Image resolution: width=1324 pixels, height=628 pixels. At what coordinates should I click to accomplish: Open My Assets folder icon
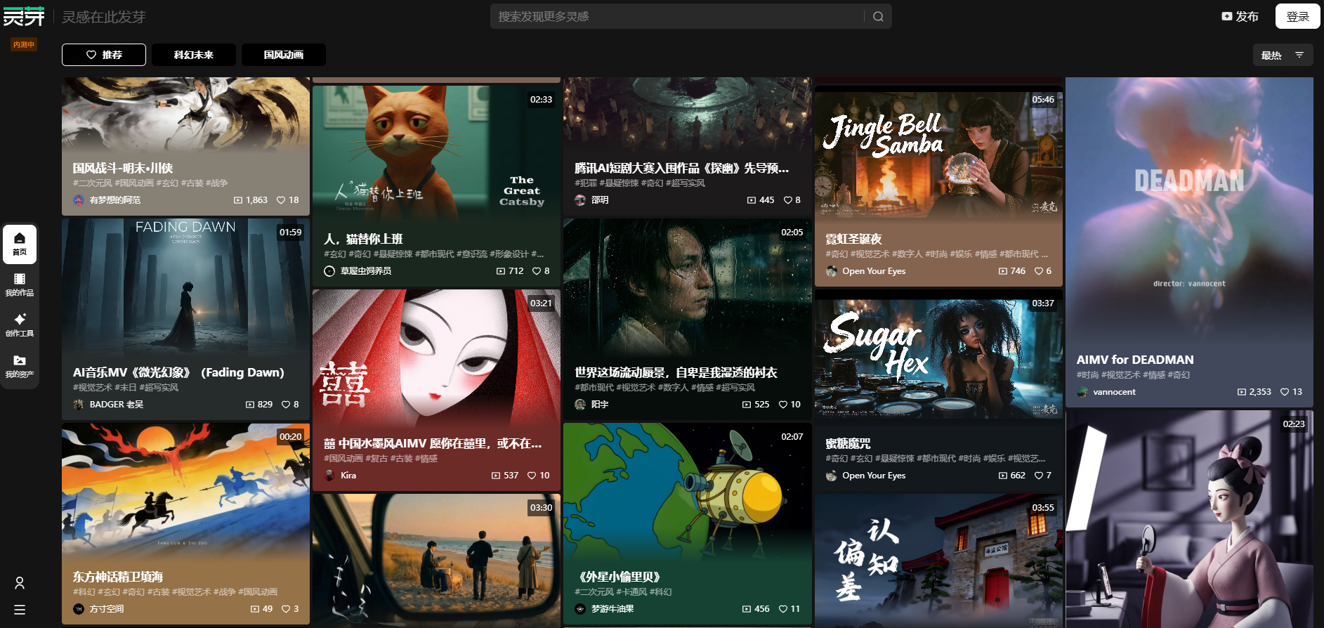point(20,366)
